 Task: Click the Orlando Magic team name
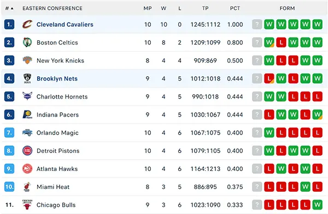click(x=57, y=133)
